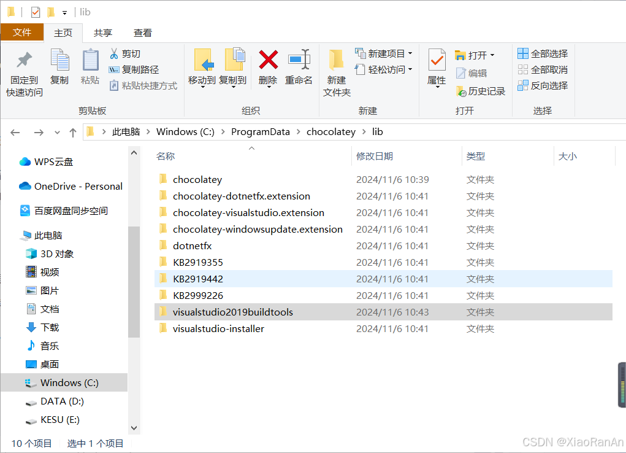This screenshot has width=626, height=453.
Task: Go up one folder level
Action: click(73, 133)
